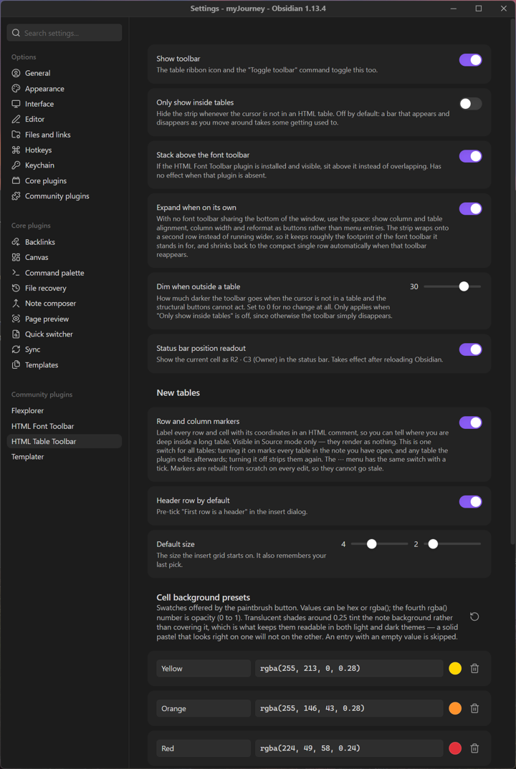
Task: Toggle the Show toolbar switch
Action: (x=470, y=60)
